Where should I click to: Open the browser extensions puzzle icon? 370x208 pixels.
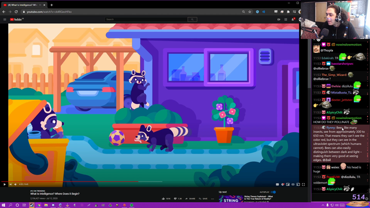coord(288,12)
